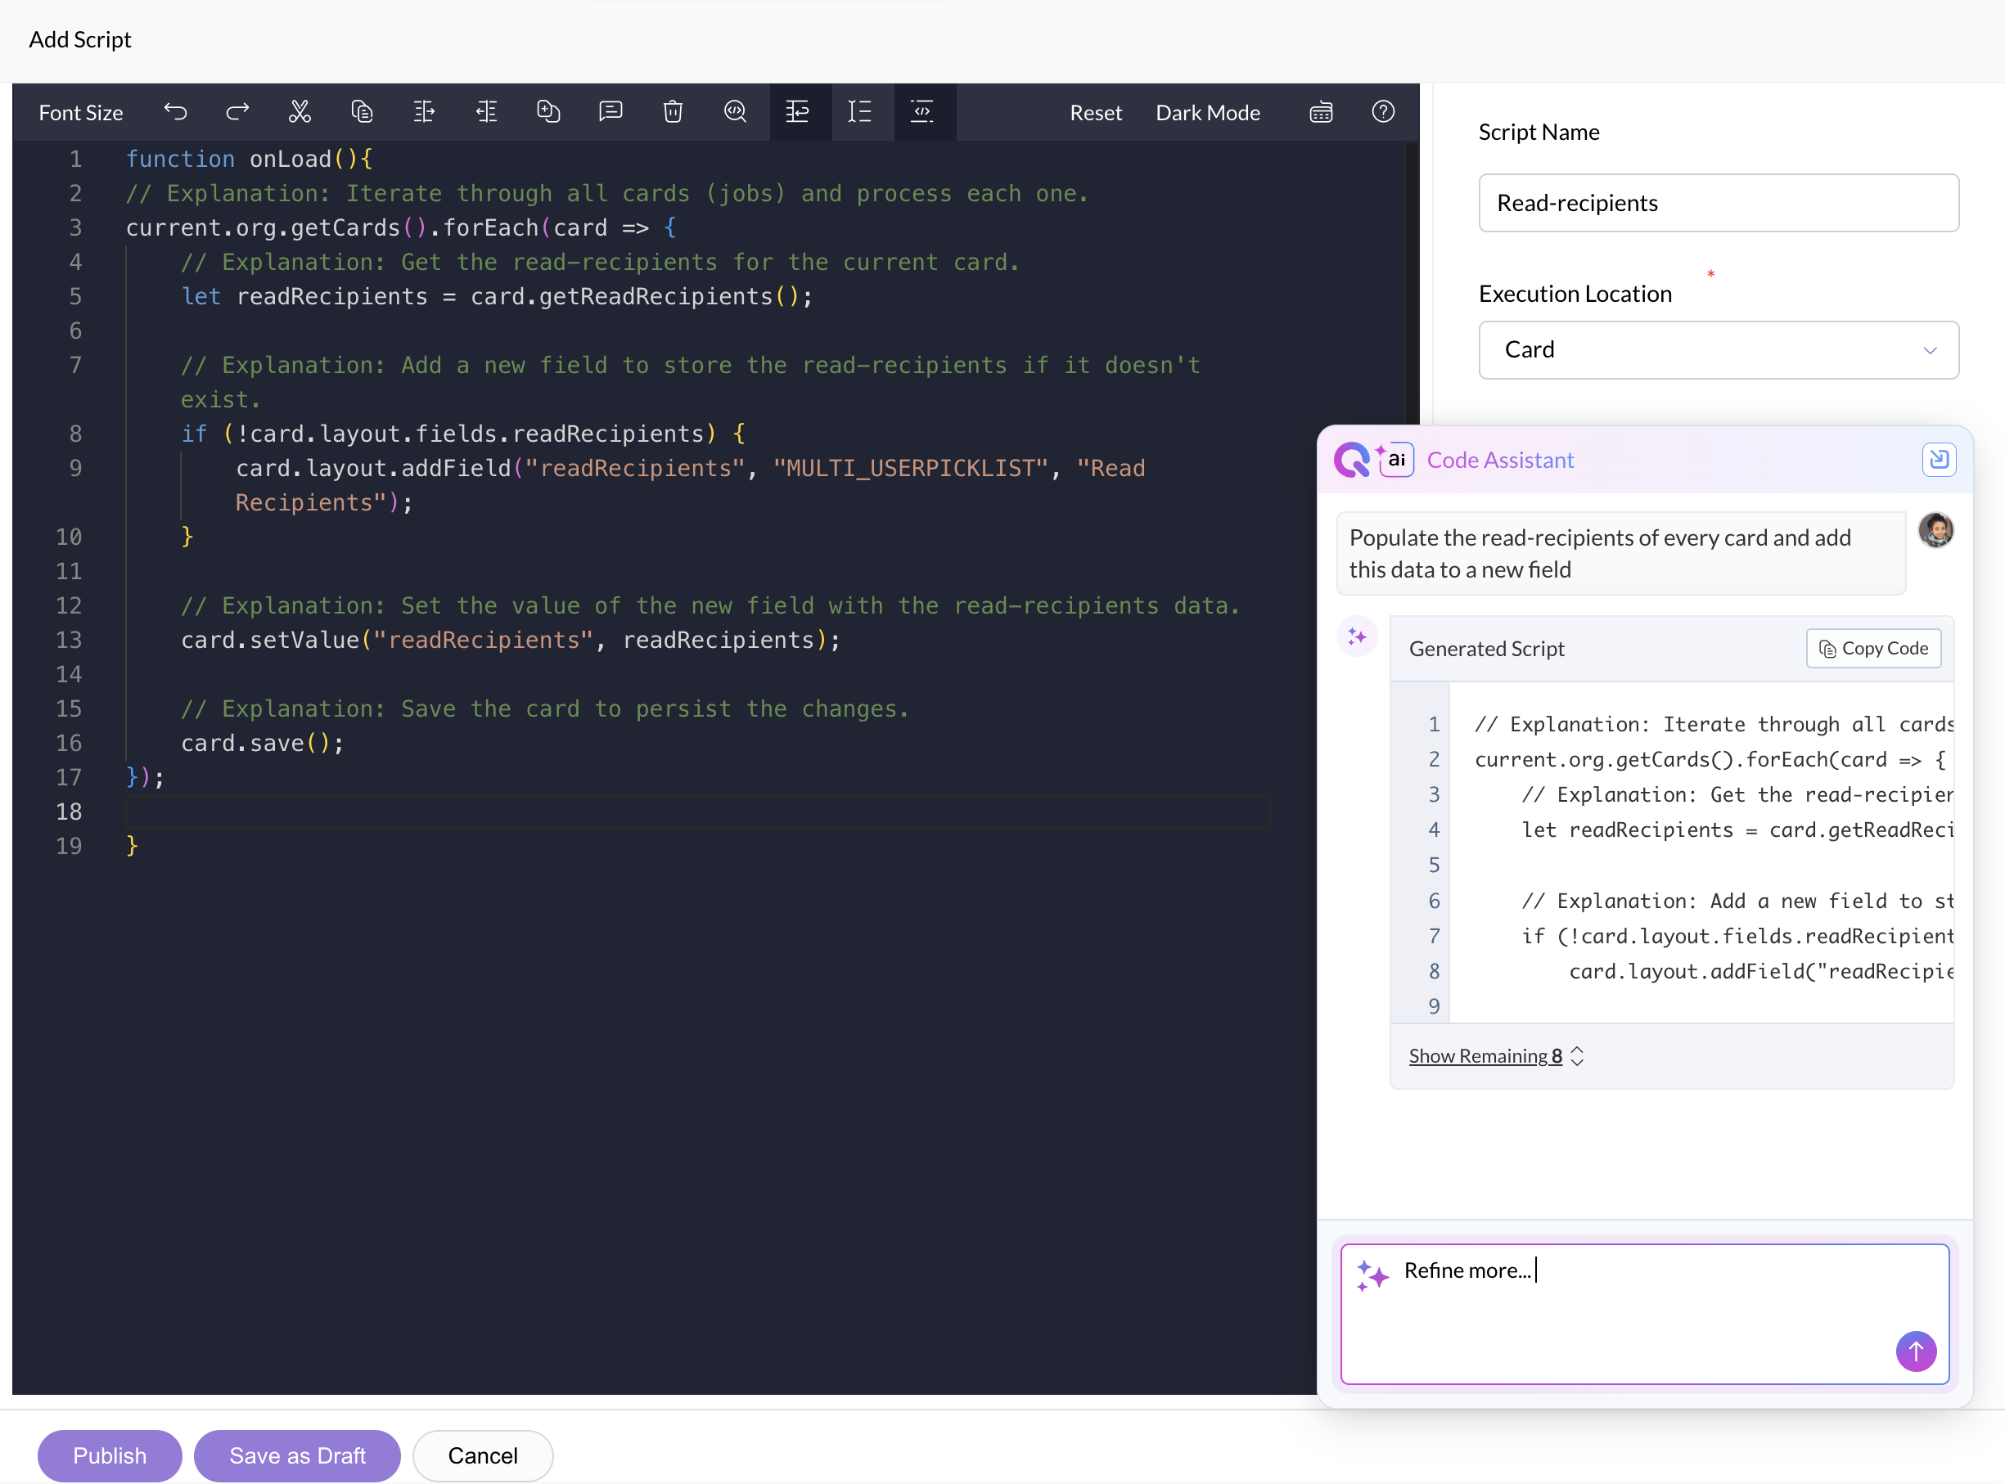
Task: Click the trash delete icon
Action: [x=672, y=111]
